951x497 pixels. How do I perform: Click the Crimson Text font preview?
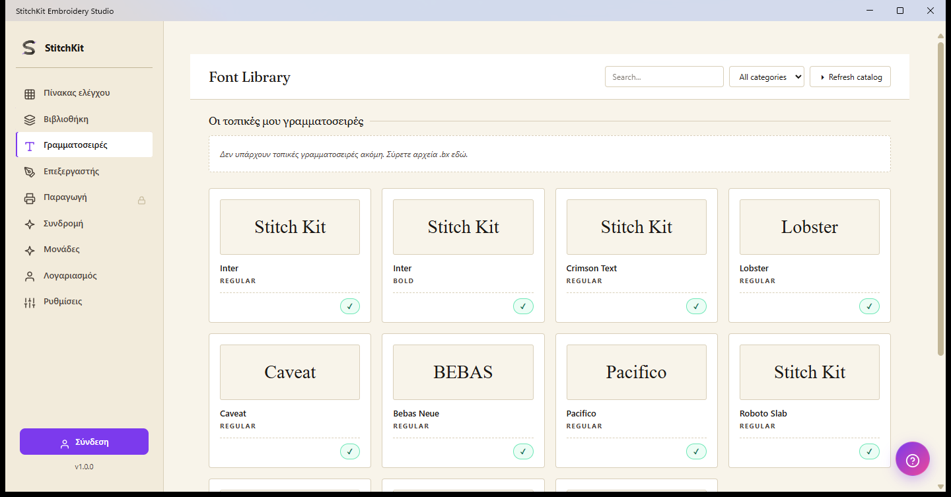click(637, 227)
